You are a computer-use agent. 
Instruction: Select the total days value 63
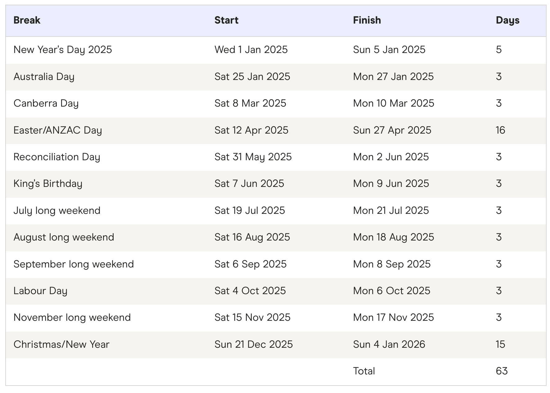click(x=502, y=371)
